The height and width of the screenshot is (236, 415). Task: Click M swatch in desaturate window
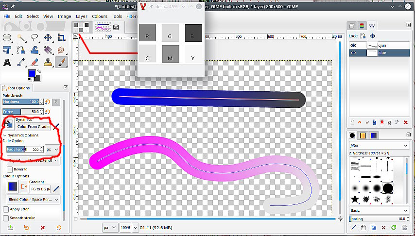[x=171, y=54]
